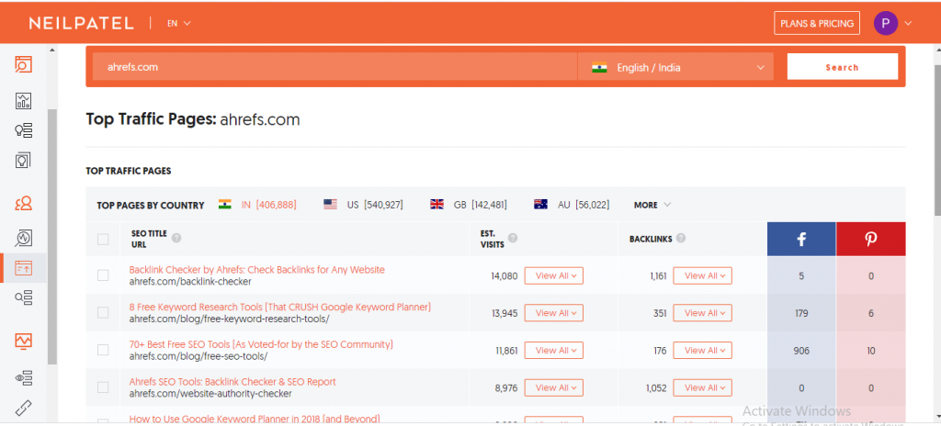Check the 70+ Best Free SEO Tools row
Viewport: 941px width, 426px height.
coord(103,350)
